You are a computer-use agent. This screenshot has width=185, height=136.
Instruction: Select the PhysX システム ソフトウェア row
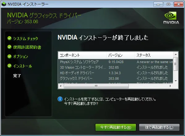click(x=116, y=62)
